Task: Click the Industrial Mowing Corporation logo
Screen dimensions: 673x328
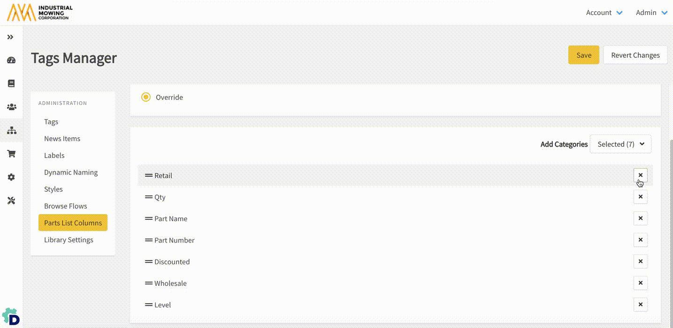Action: tap(40, 13)
